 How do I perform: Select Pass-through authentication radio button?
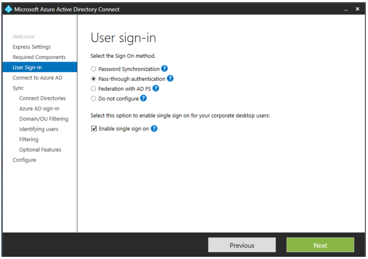pos(93,79)
